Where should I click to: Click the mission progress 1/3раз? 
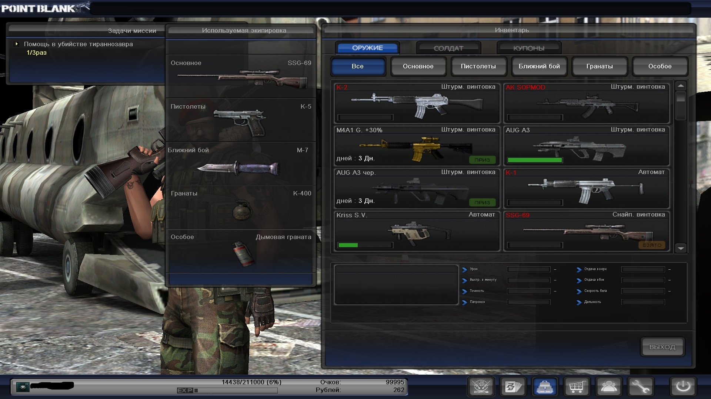[x=37, y=52]
